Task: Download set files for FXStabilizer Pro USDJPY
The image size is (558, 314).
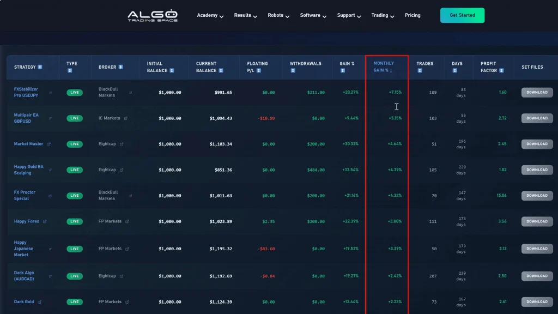Action: [537, 93]
